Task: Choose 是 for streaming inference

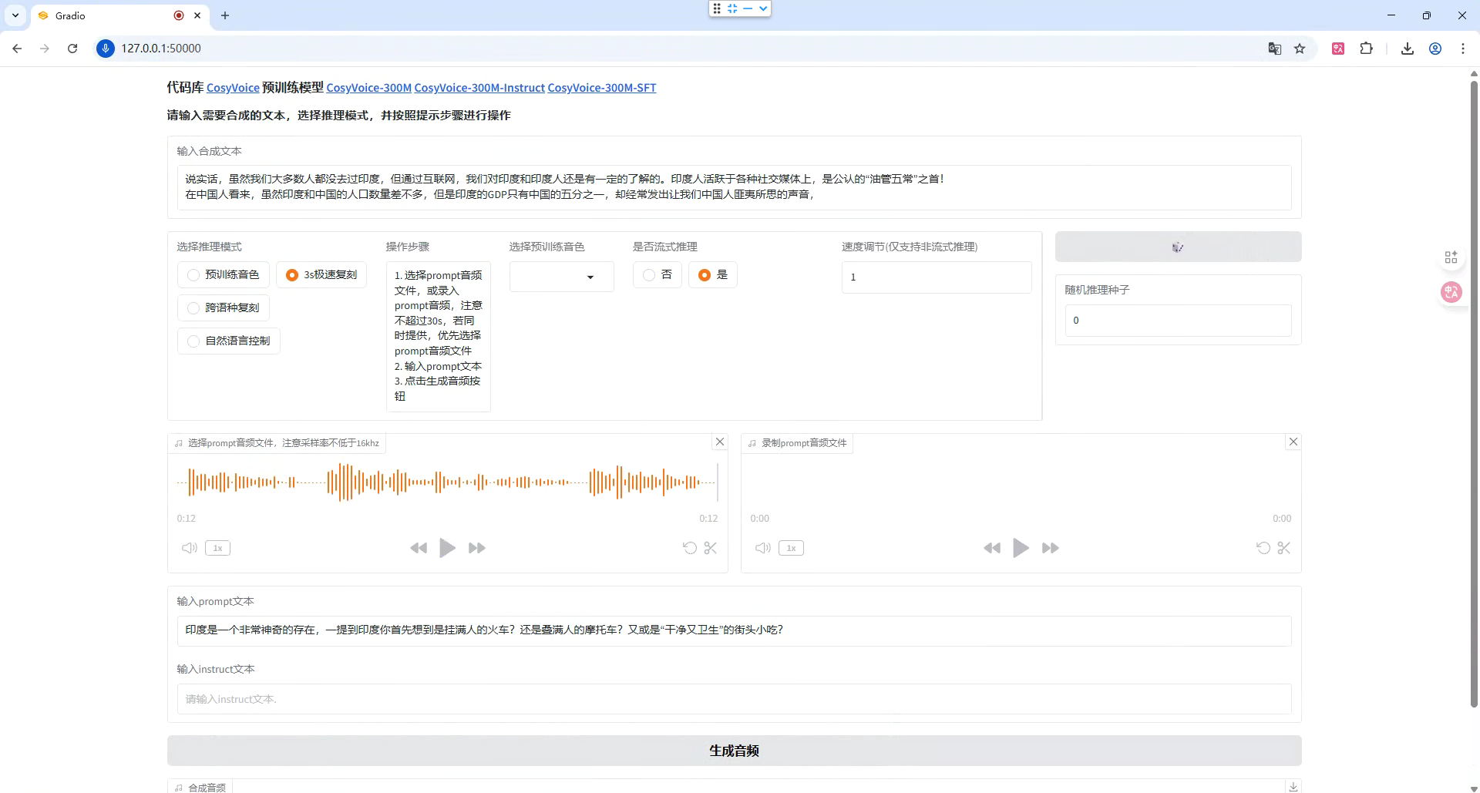Action: [713, 275]
